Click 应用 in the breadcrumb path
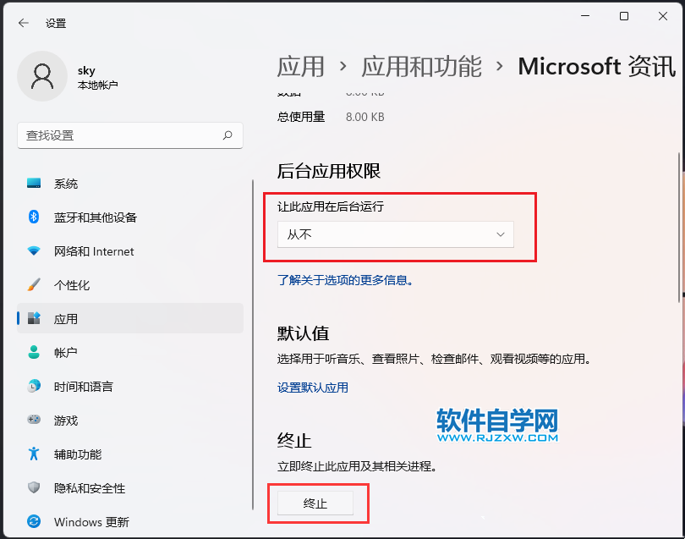The width and height of the screenshot is (685, 539). (x=300, y=67)
